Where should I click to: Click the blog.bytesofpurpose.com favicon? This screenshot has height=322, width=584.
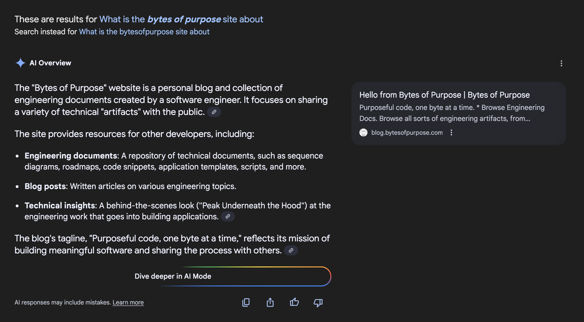[x=363, y=132]
